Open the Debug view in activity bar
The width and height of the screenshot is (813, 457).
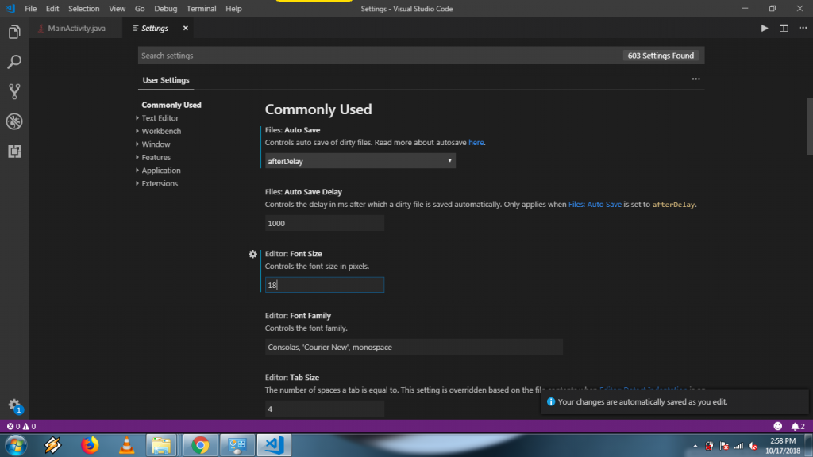14,121
